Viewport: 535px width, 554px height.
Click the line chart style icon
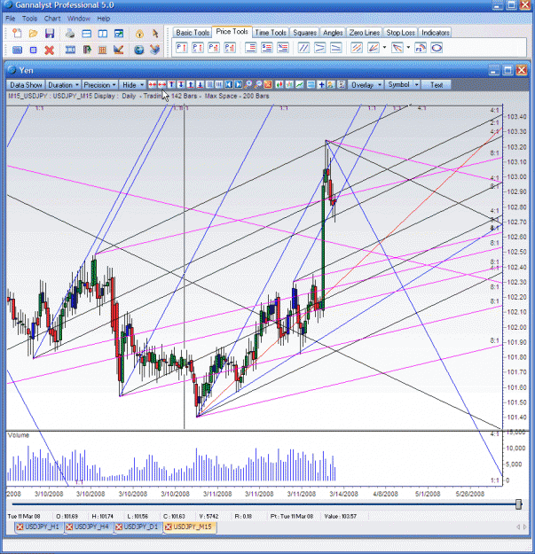[x=300, y=84]
